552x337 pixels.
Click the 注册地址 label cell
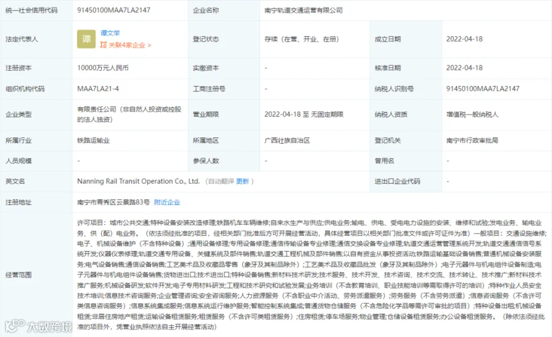[x=37, y=203]
